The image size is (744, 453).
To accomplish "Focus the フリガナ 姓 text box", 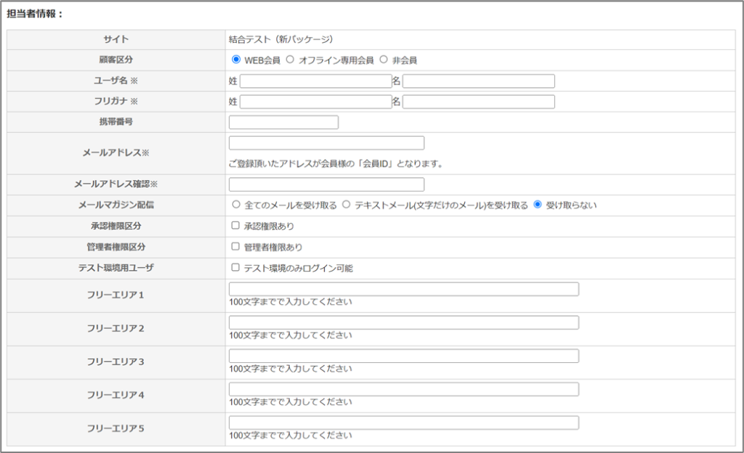I will coord(315,102).
